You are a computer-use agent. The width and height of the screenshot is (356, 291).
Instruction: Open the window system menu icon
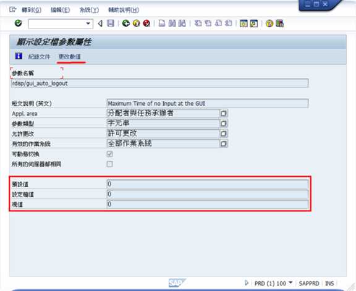tap(13, 9)
